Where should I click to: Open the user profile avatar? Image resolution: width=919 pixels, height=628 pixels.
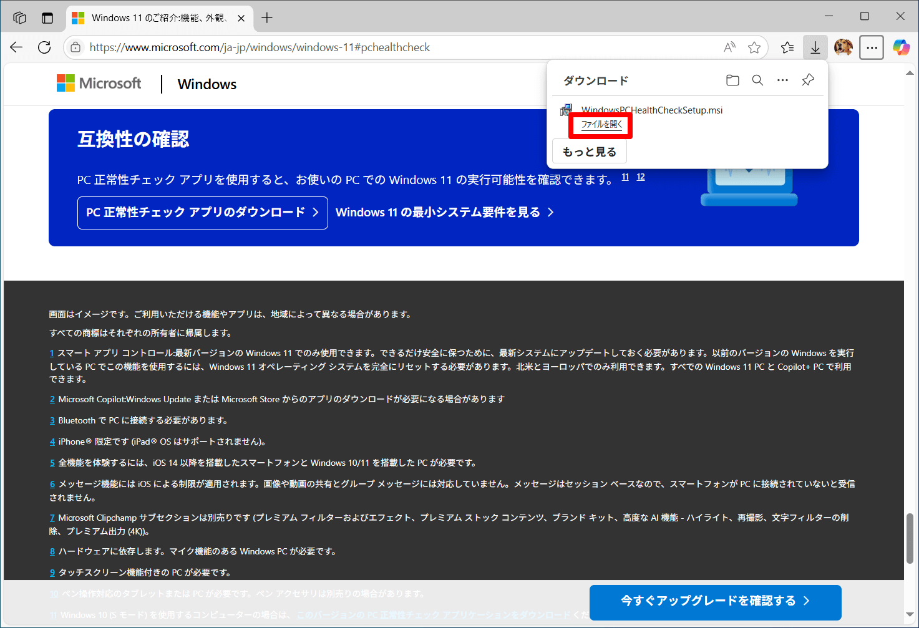point(844,47)
